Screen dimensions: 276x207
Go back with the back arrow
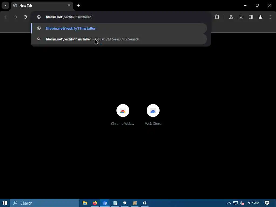[6, 17]
